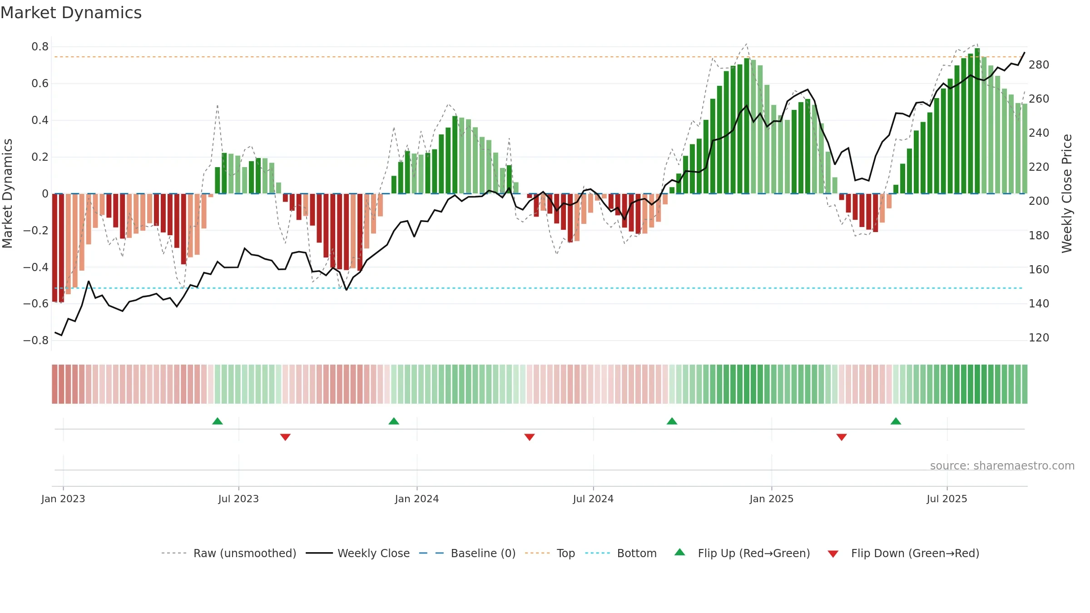Select the green flip-up marker between Jul 2024 and Jan 2025

672,421
